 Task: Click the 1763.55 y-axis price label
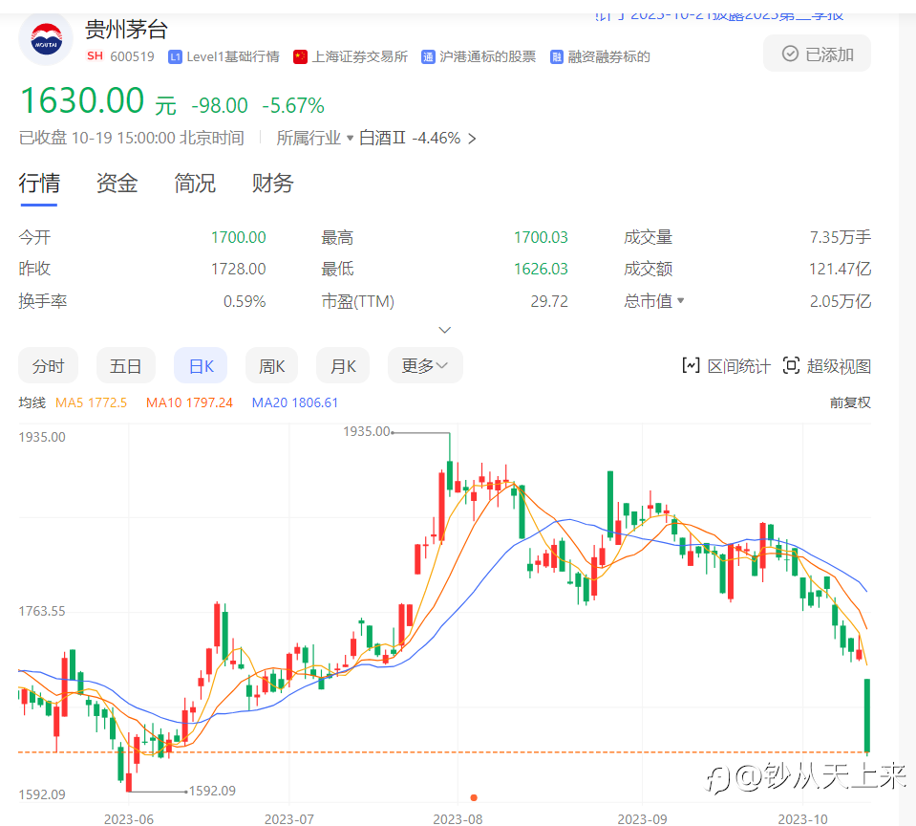pos(42,612)
